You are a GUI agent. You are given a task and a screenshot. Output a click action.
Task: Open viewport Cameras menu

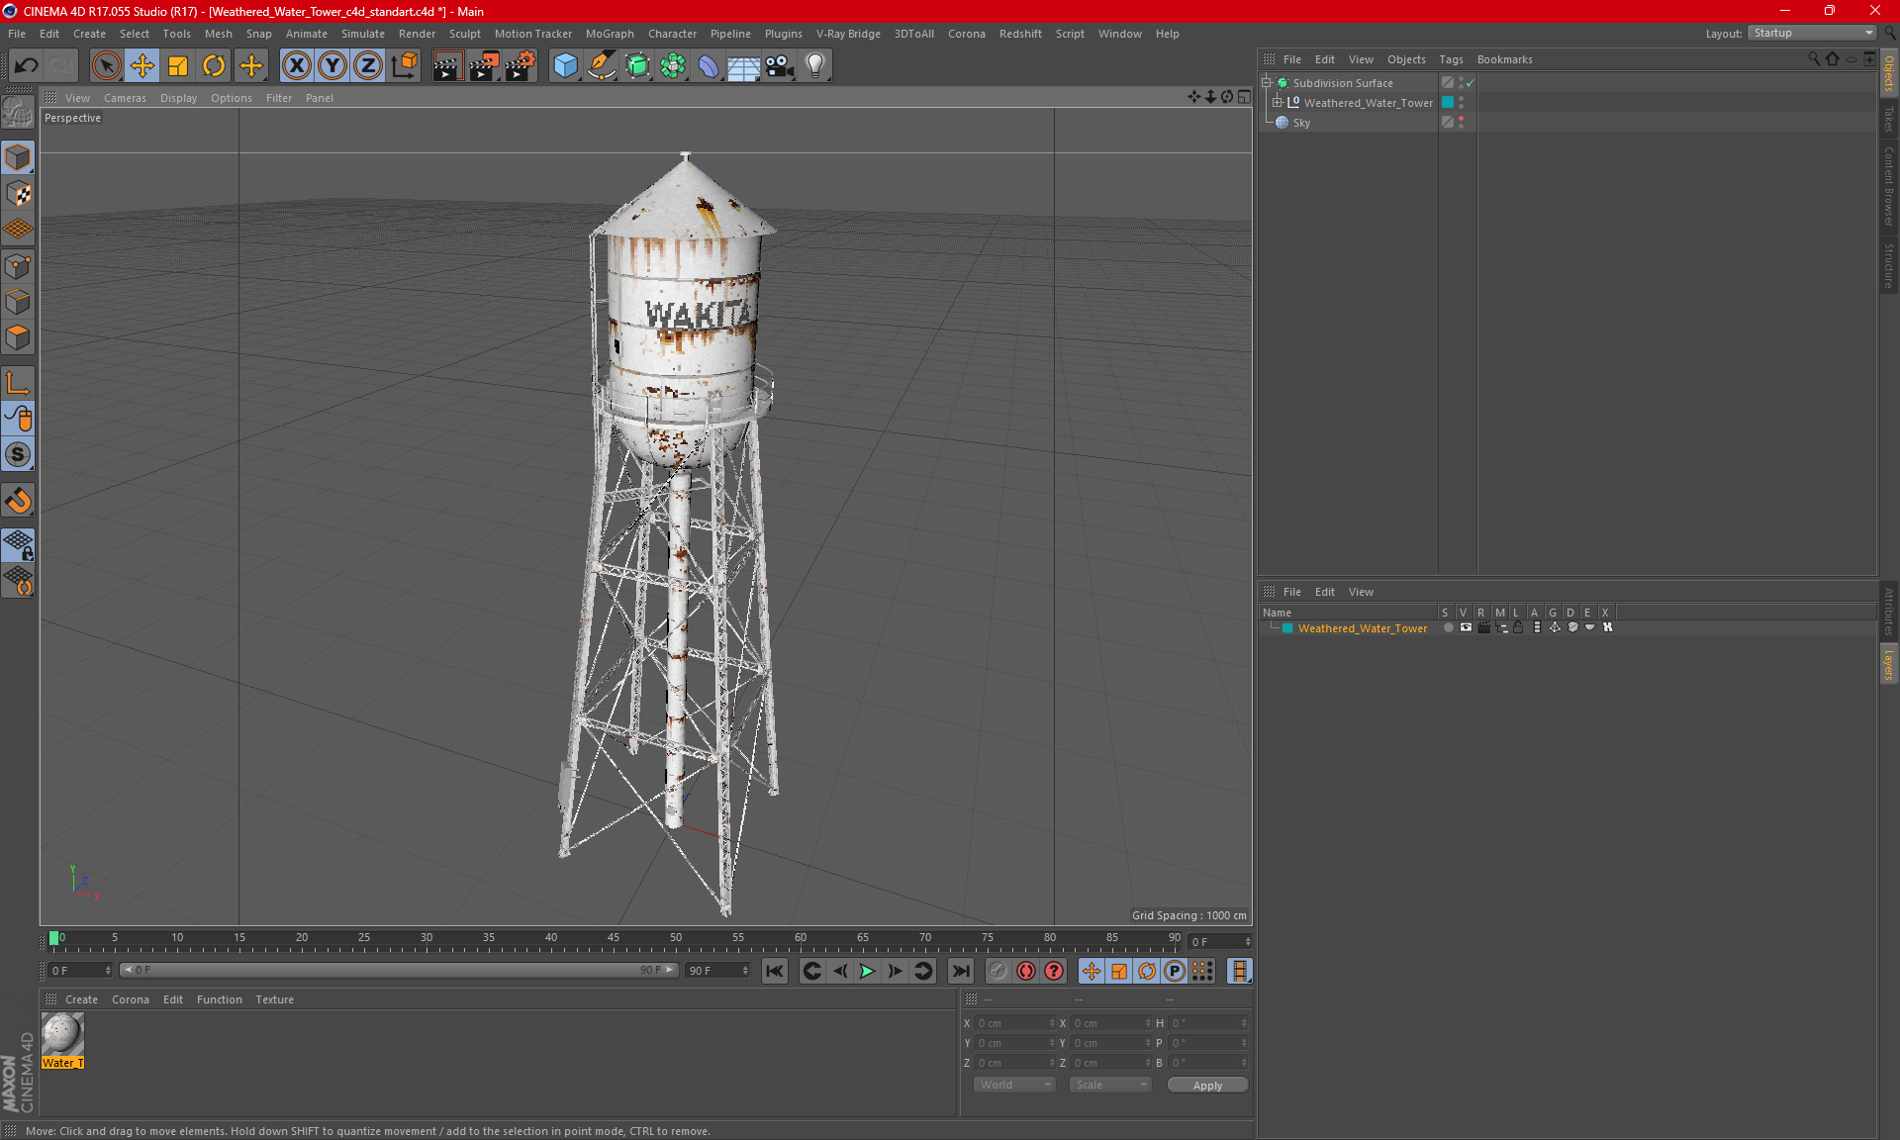click(x=125, y=98)
